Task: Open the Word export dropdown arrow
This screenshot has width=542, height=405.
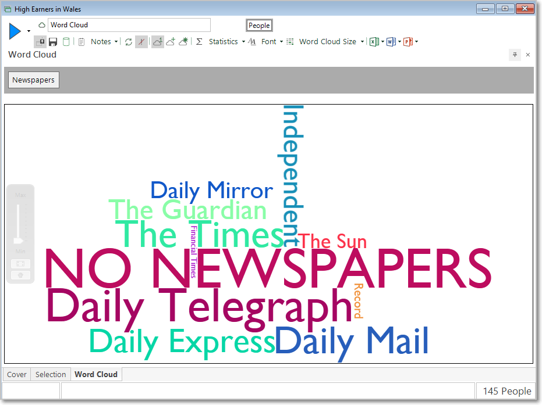Action: (399, 42)
